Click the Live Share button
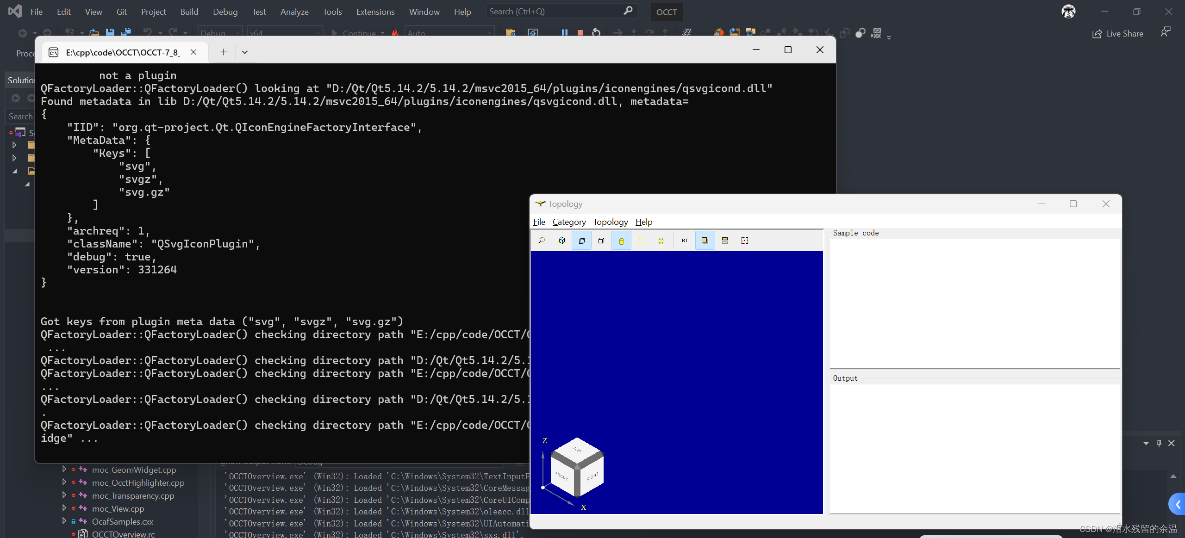Image resolution: width=1185 pixels, height=538 pixels. (x=1117, y=34)
